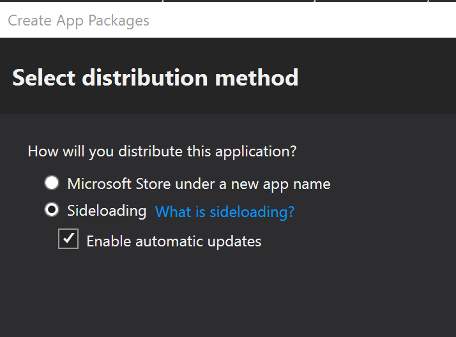Click the filled dot next to Sideloading
Screen dimensions: 456x337
pos(52,210)
